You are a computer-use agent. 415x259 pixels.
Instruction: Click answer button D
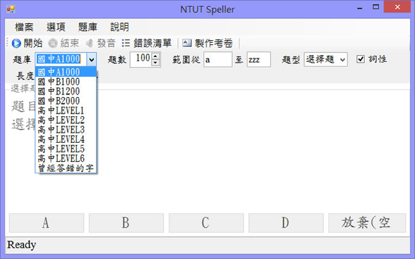[286, 223]
